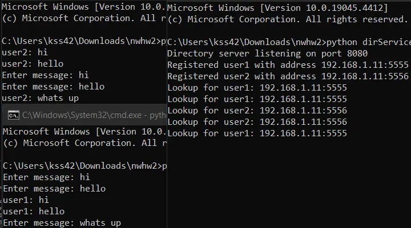
Task: Select the first Lookup for user2 line
Action: tap(257, 111)
